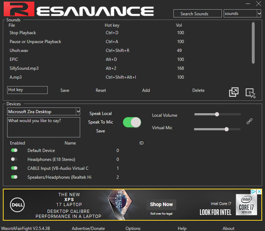Click the Hot key input box

pyautogui.click(x=27, y=90)
